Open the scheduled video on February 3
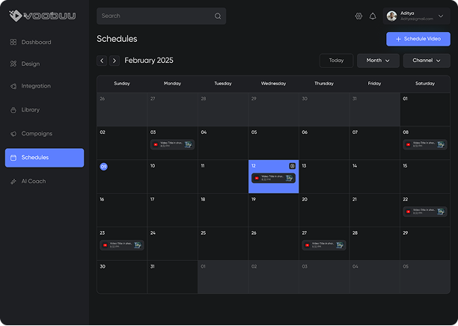458x326 pixels. pyautogui.click(x=172, y=144)
